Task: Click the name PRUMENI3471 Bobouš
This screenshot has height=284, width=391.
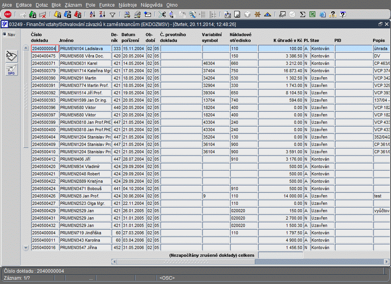Action: pos(85,189)
